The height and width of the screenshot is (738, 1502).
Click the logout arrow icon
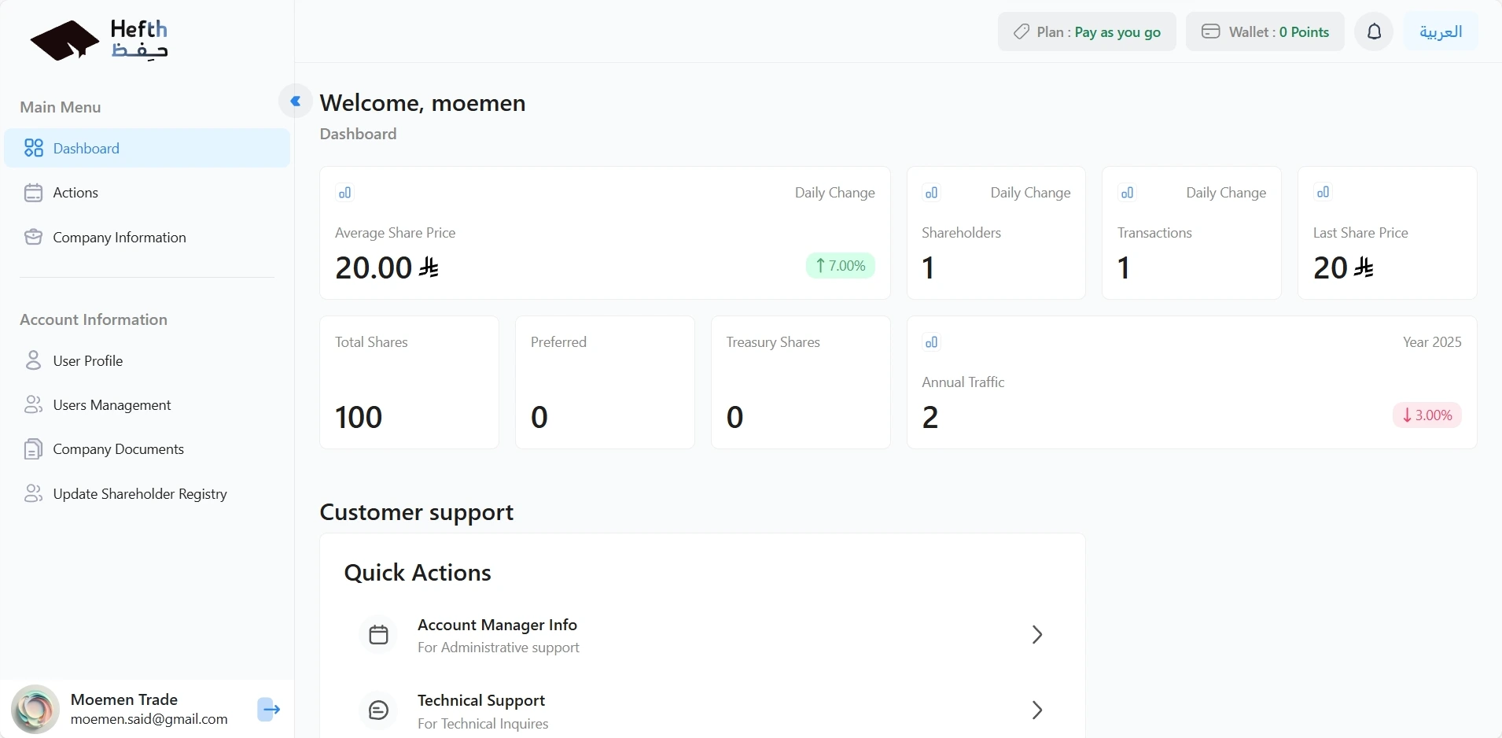coord(269,710)
